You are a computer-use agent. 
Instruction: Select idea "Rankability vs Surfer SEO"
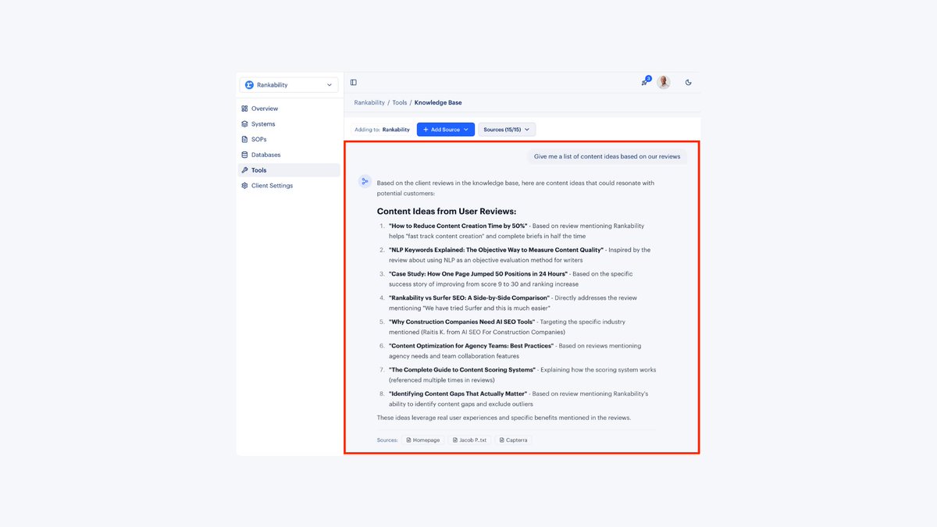[x=468, y=297]
